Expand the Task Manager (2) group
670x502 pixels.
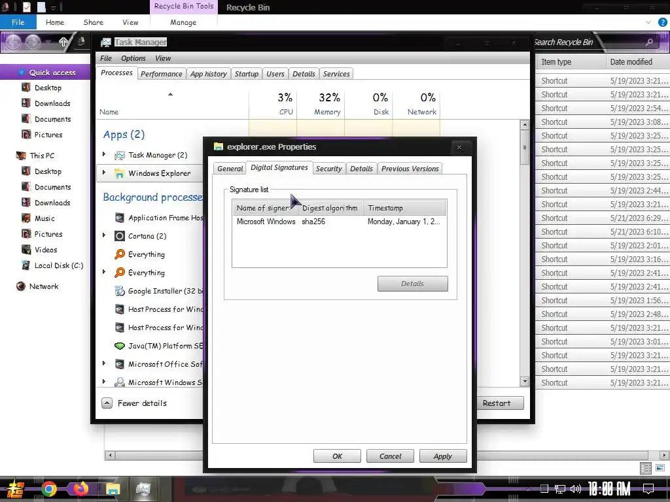(104, 154)
